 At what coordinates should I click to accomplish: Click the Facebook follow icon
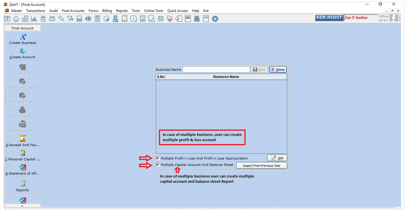coord(393,18)
